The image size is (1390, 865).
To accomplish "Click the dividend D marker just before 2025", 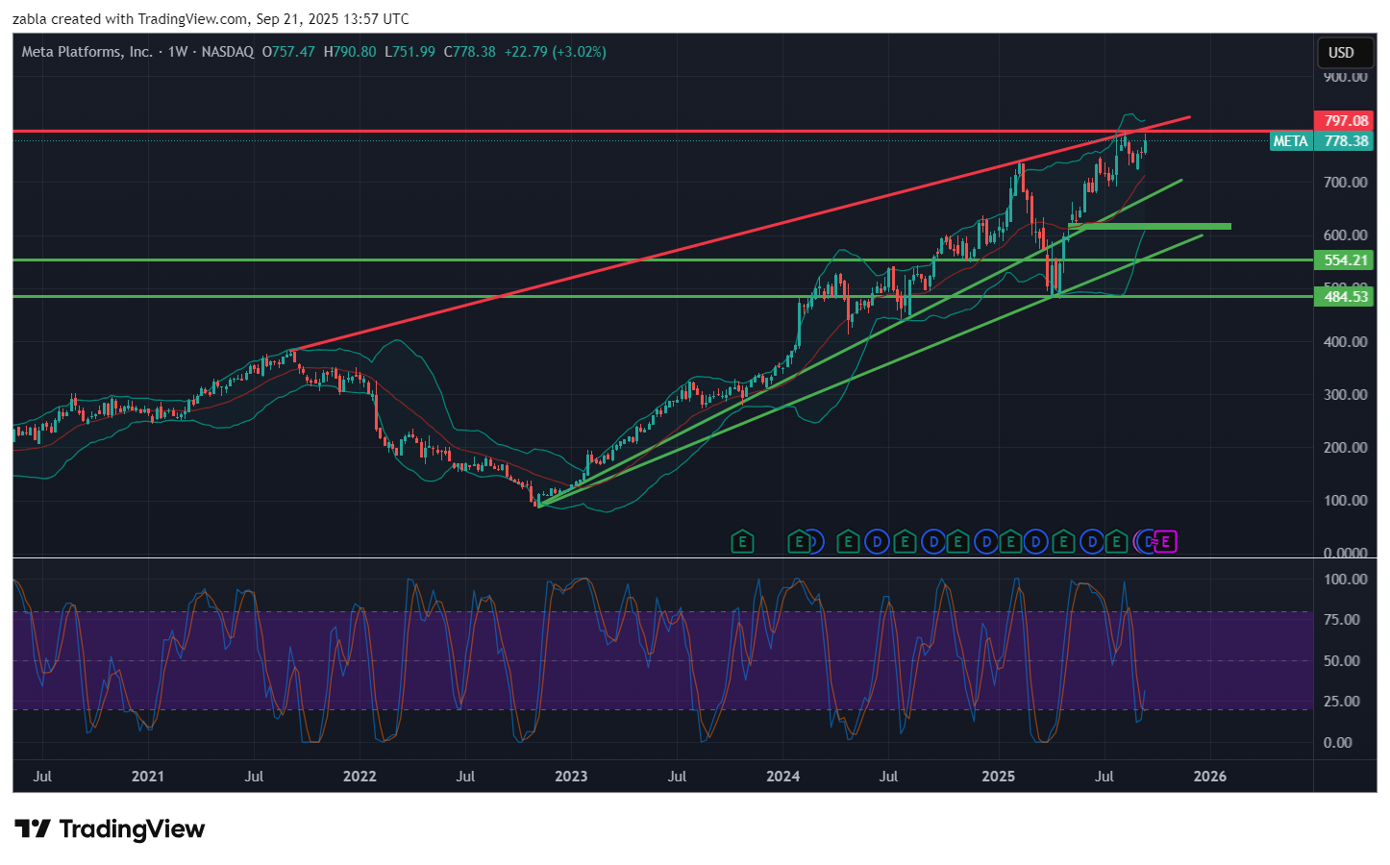I will point(986,542).
